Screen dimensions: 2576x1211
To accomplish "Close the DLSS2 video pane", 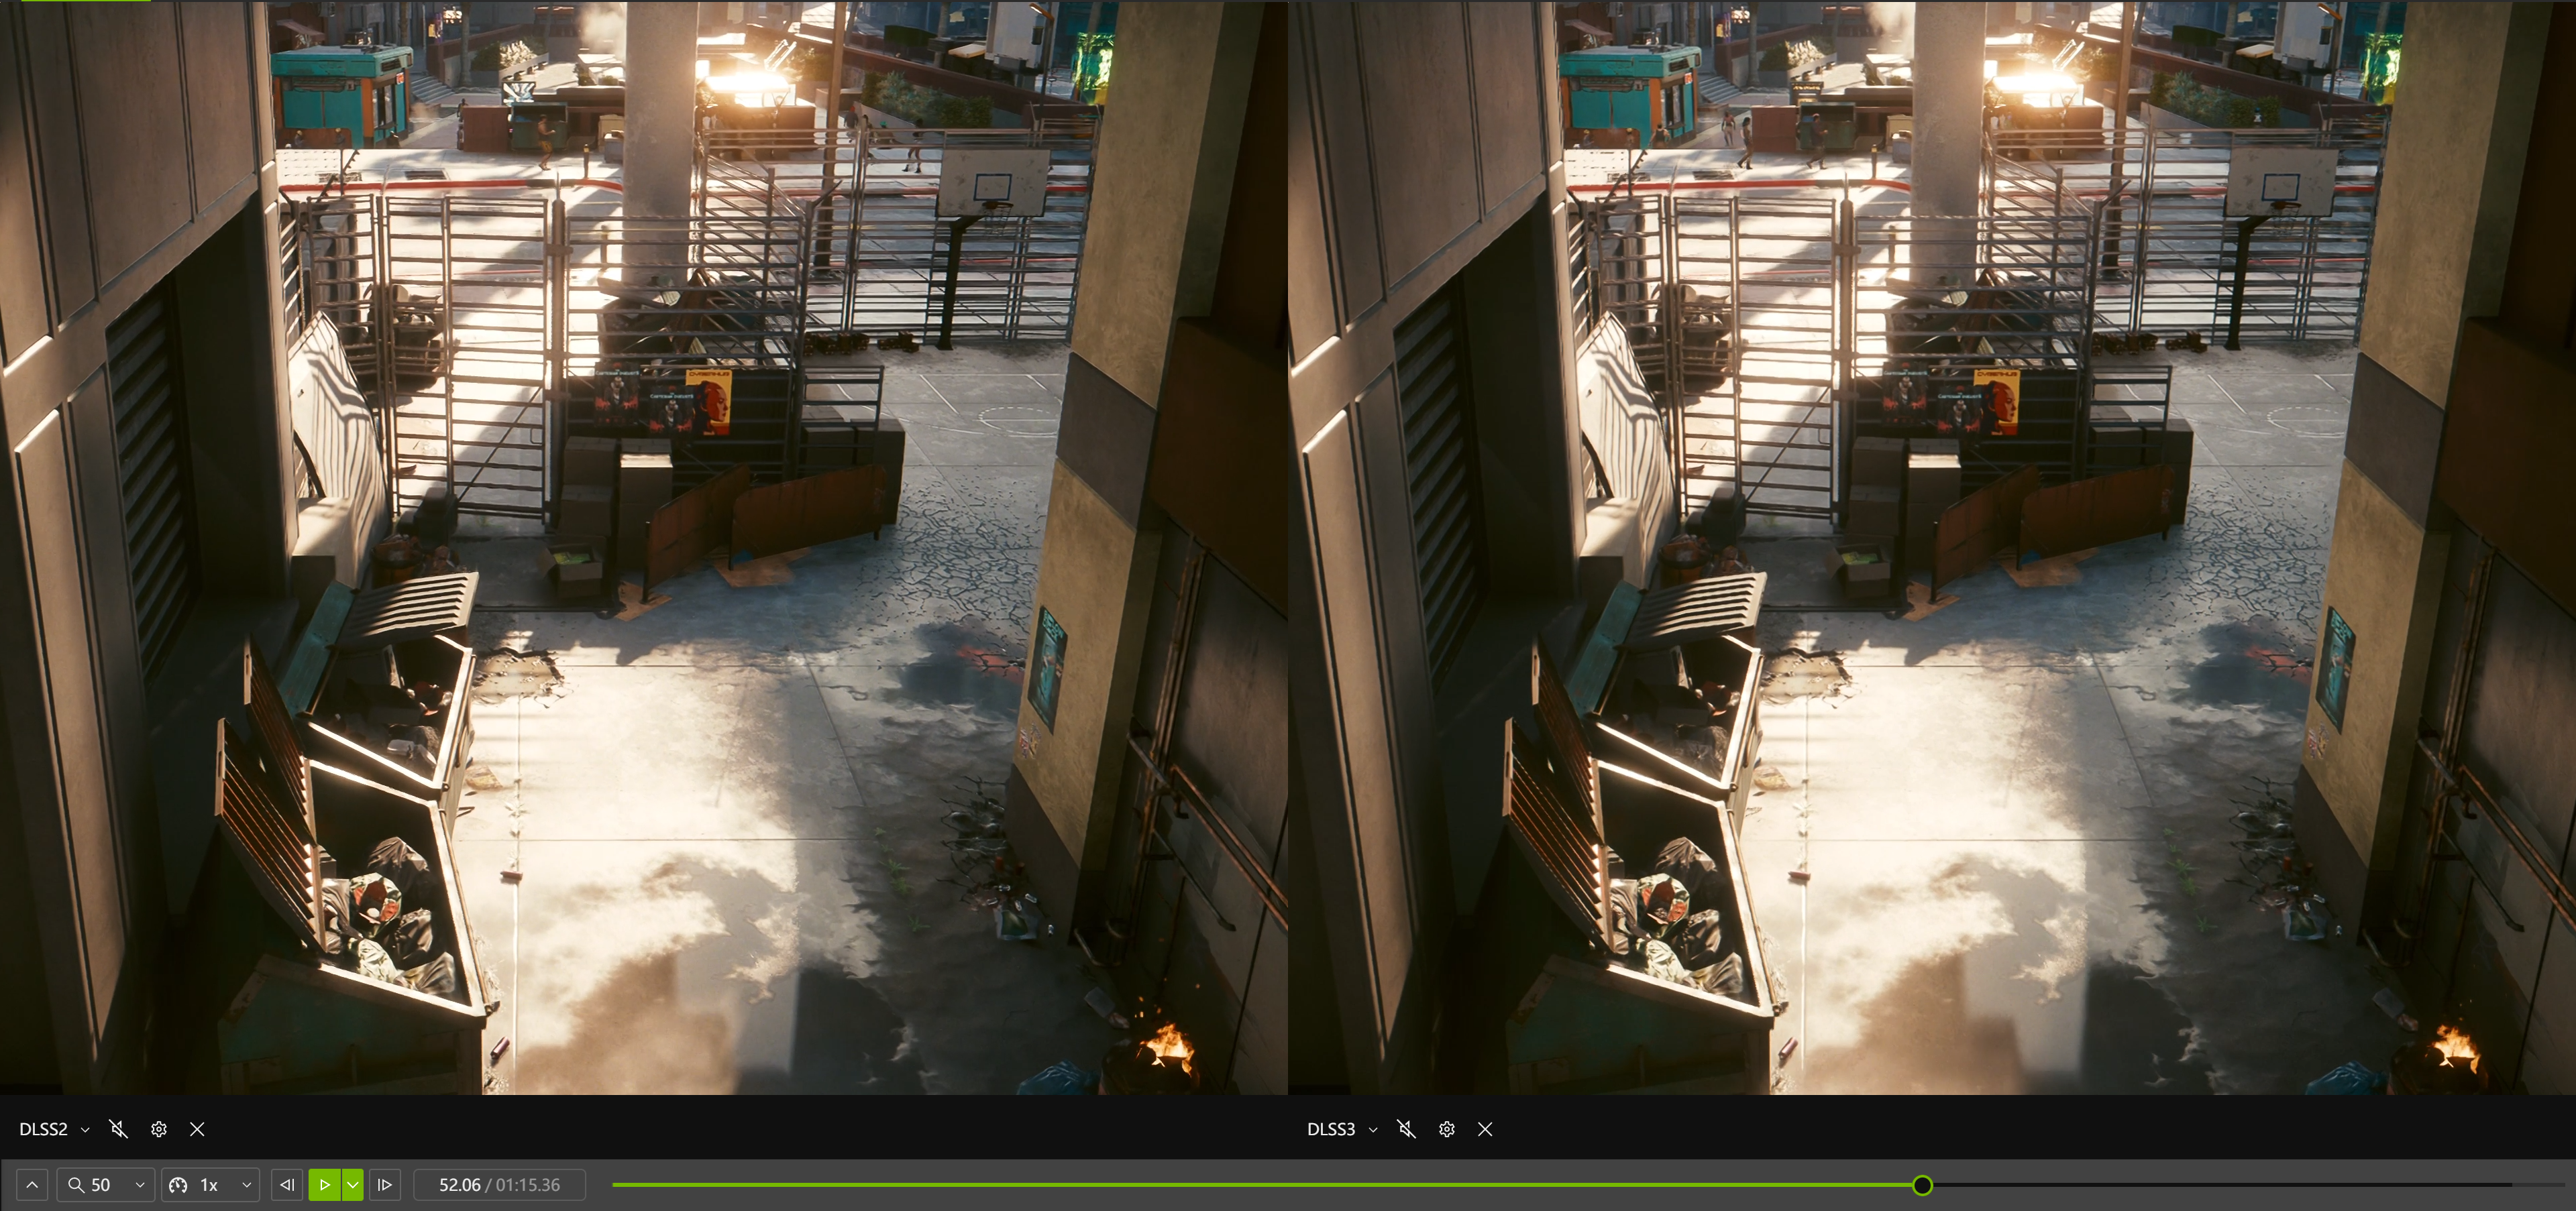I will click(x=197, y=1129).
